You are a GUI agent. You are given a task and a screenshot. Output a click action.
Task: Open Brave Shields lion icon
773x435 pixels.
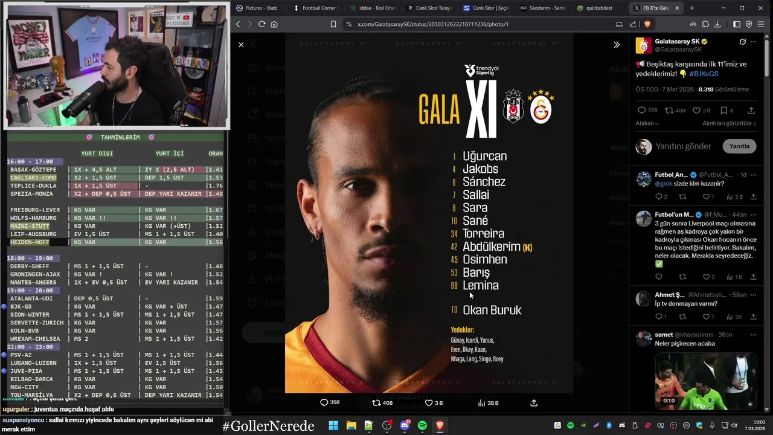coord(647,24)
